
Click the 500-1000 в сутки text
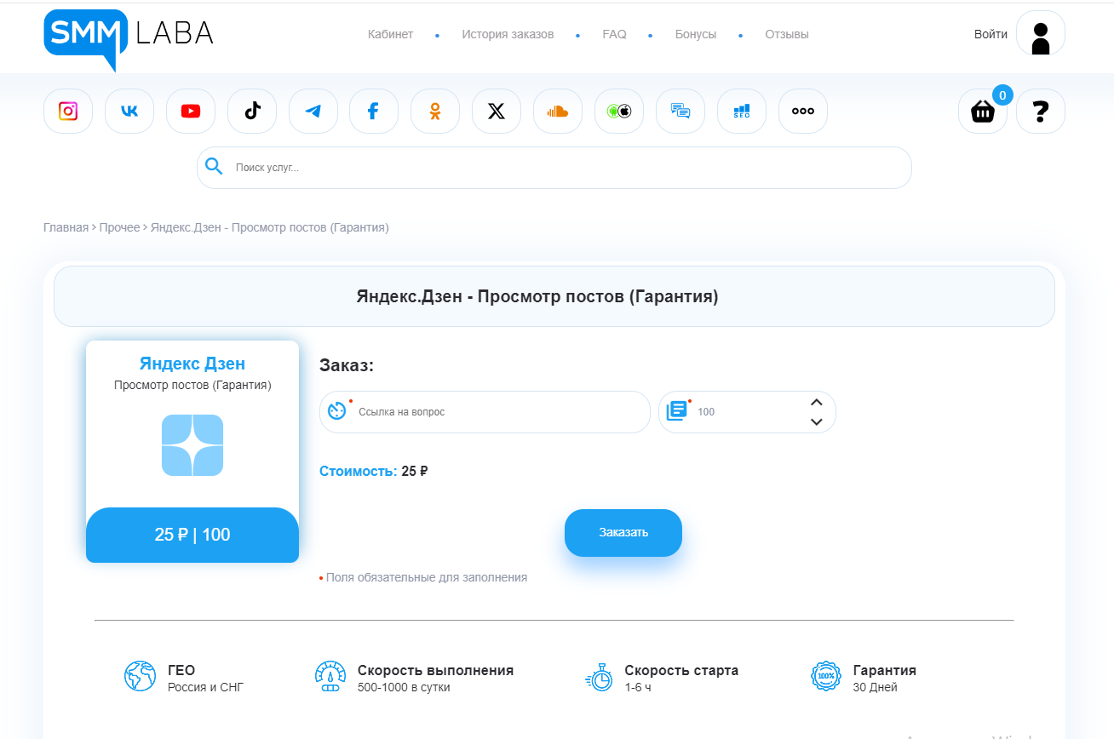(x=404, y=687)
